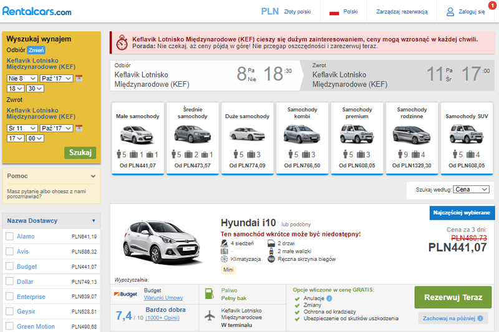Open the Polski language menu

coord(344,11)
